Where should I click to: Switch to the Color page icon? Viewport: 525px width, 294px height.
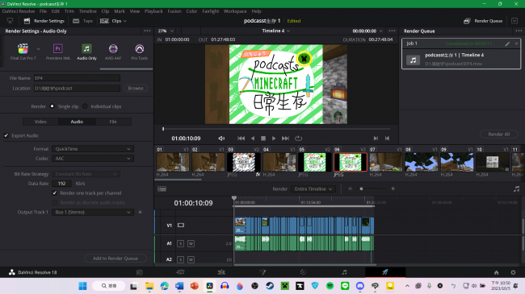304,272
